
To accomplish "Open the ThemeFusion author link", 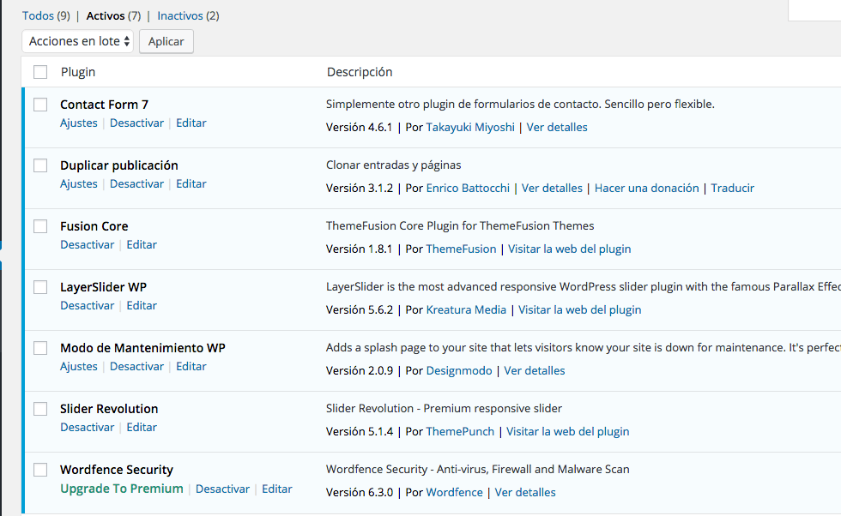I will click(x=462, y=249).
